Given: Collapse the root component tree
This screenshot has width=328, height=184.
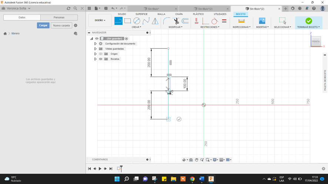Looking at the screenshot, I should tap(91, 38).
